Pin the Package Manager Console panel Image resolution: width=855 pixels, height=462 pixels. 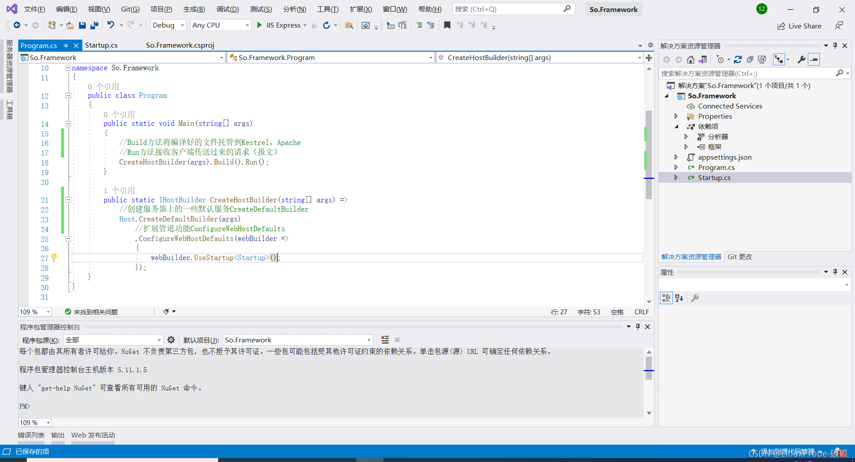click(x=638, y=327)
